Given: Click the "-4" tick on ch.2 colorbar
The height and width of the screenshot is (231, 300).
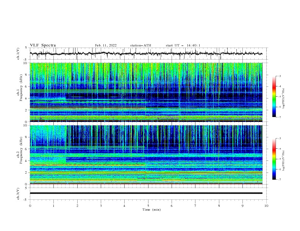Looking at the screenshot, I should pyautogui.click(x=279, y=149).
